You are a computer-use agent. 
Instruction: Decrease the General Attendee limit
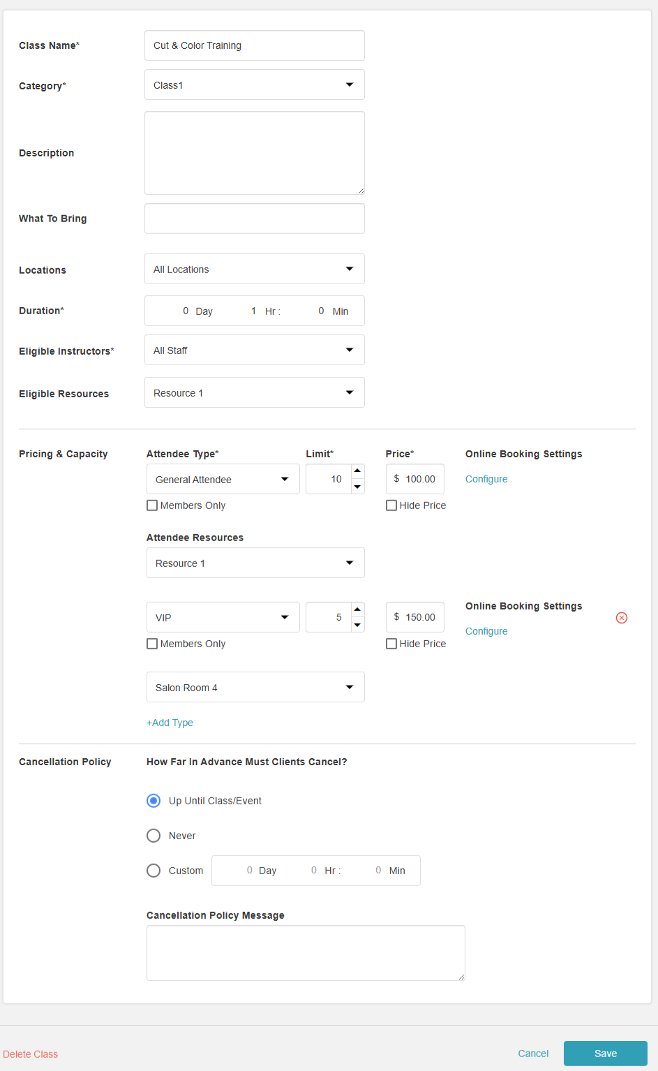click(357, 487)
